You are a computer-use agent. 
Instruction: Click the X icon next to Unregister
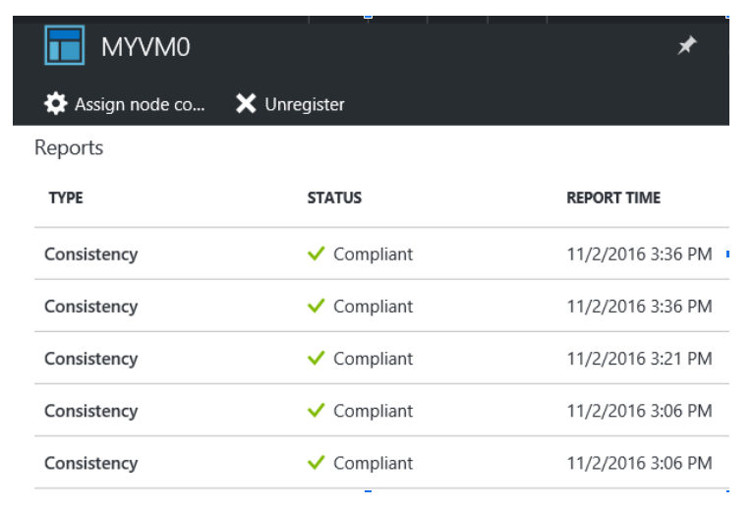[x=246, y=104]
